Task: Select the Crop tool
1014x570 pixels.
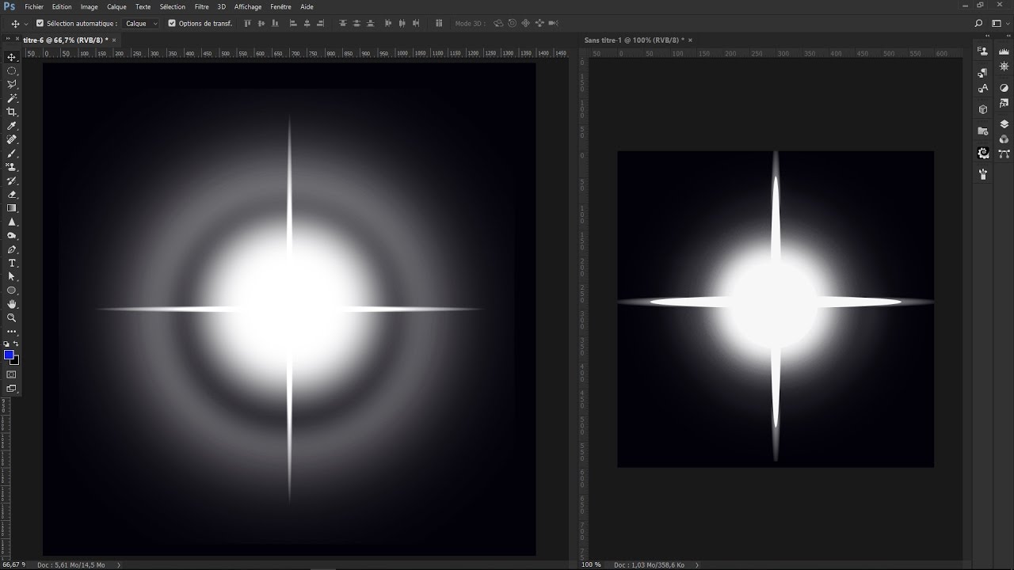Action: (x=12, y=112)
